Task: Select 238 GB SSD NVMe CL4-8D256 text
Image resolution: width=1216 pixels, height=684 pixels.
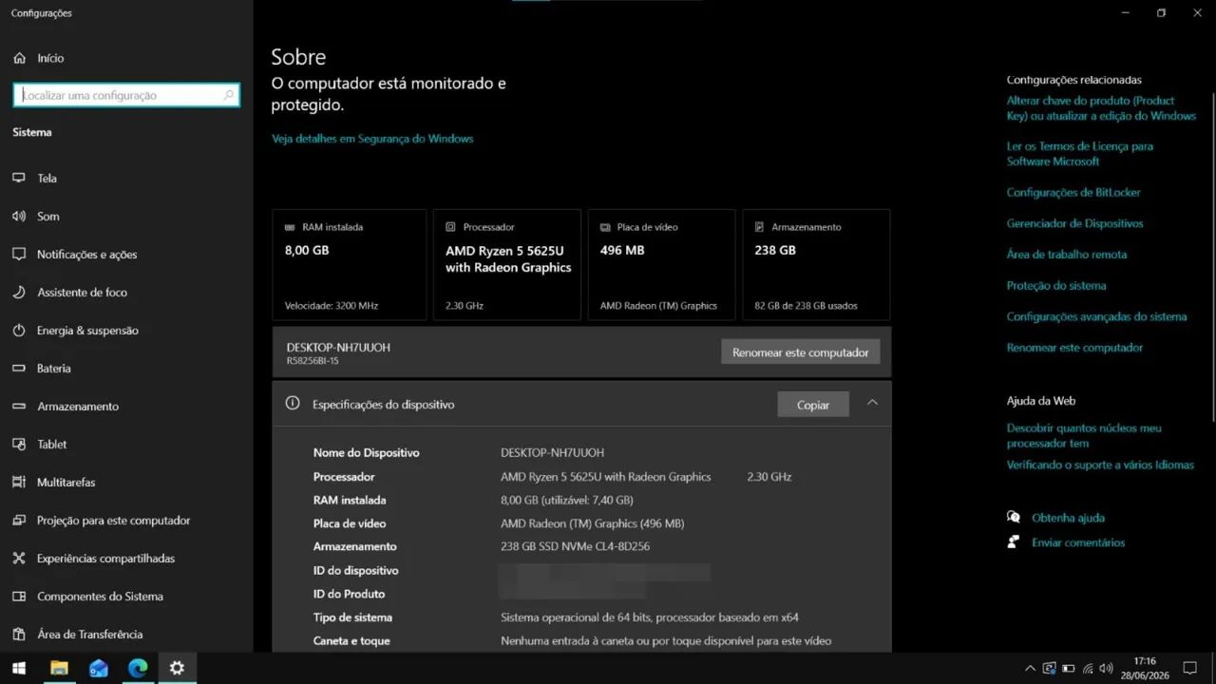Action: (575, 546)
